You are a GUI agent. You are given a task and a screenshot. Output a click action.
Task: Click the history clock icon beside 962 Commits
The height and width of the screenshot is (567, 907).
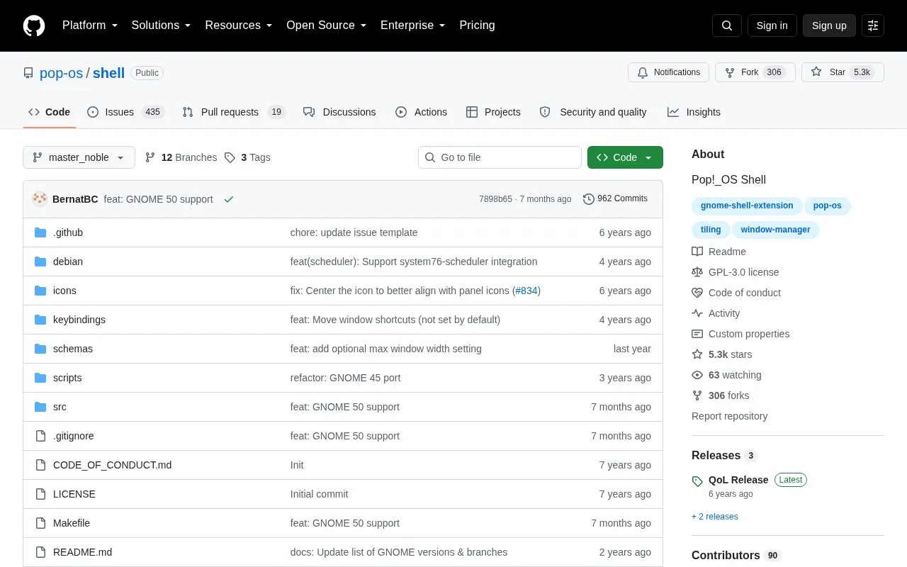pos(589,199)
